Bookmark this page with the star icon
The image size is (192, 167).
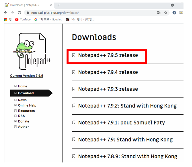(166, 13)
